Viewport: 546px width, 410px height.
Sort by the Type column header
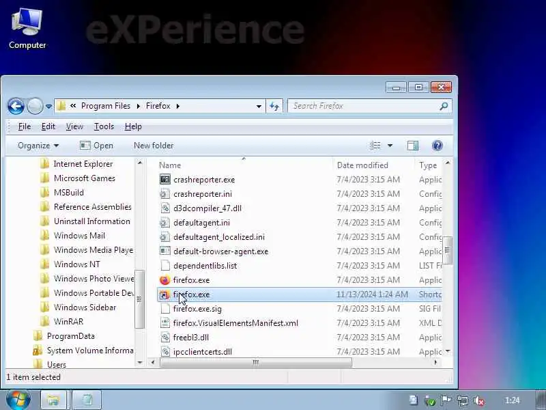[x=428, y=165]
